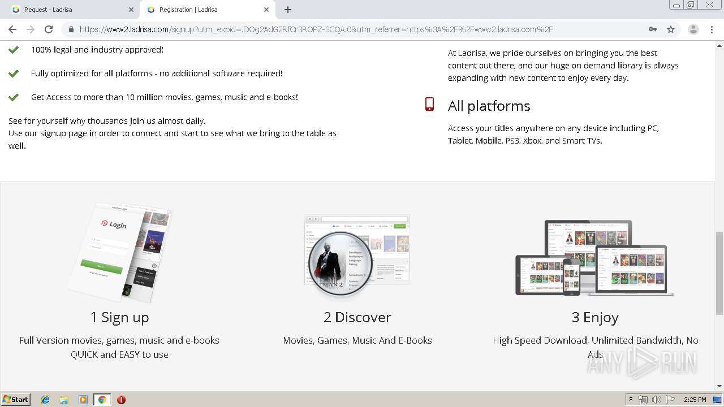Click the 'Fully optimized' green checkmark
The width and height of the screenshot is (724, 407).
14,73
